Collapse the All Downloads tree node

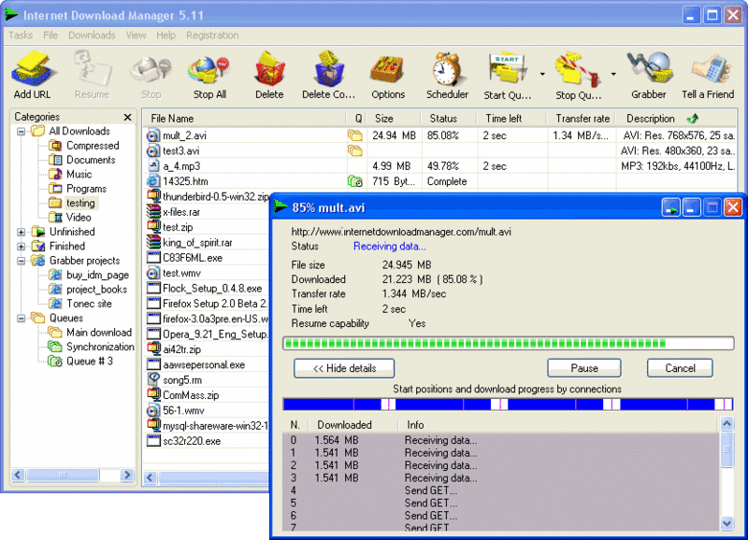click(x=21, y=131)
